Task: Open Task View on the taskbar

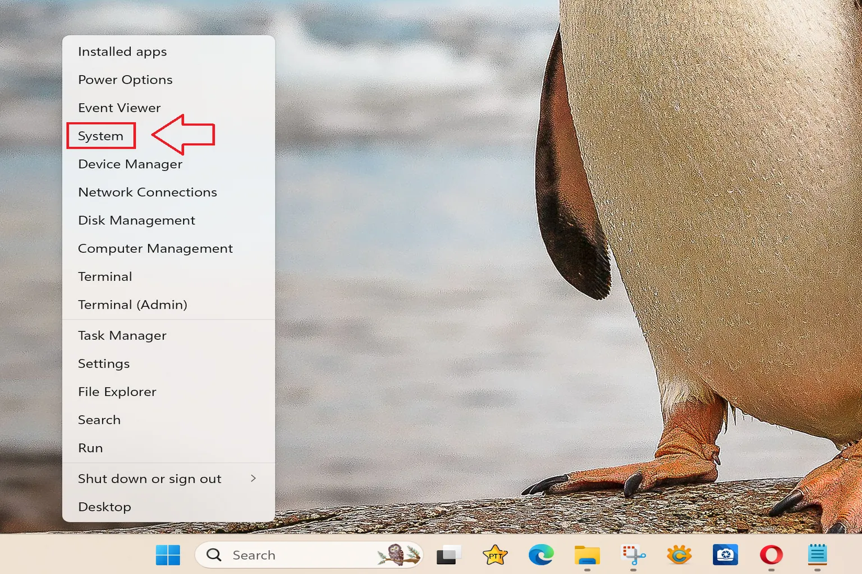Action: 448,555
